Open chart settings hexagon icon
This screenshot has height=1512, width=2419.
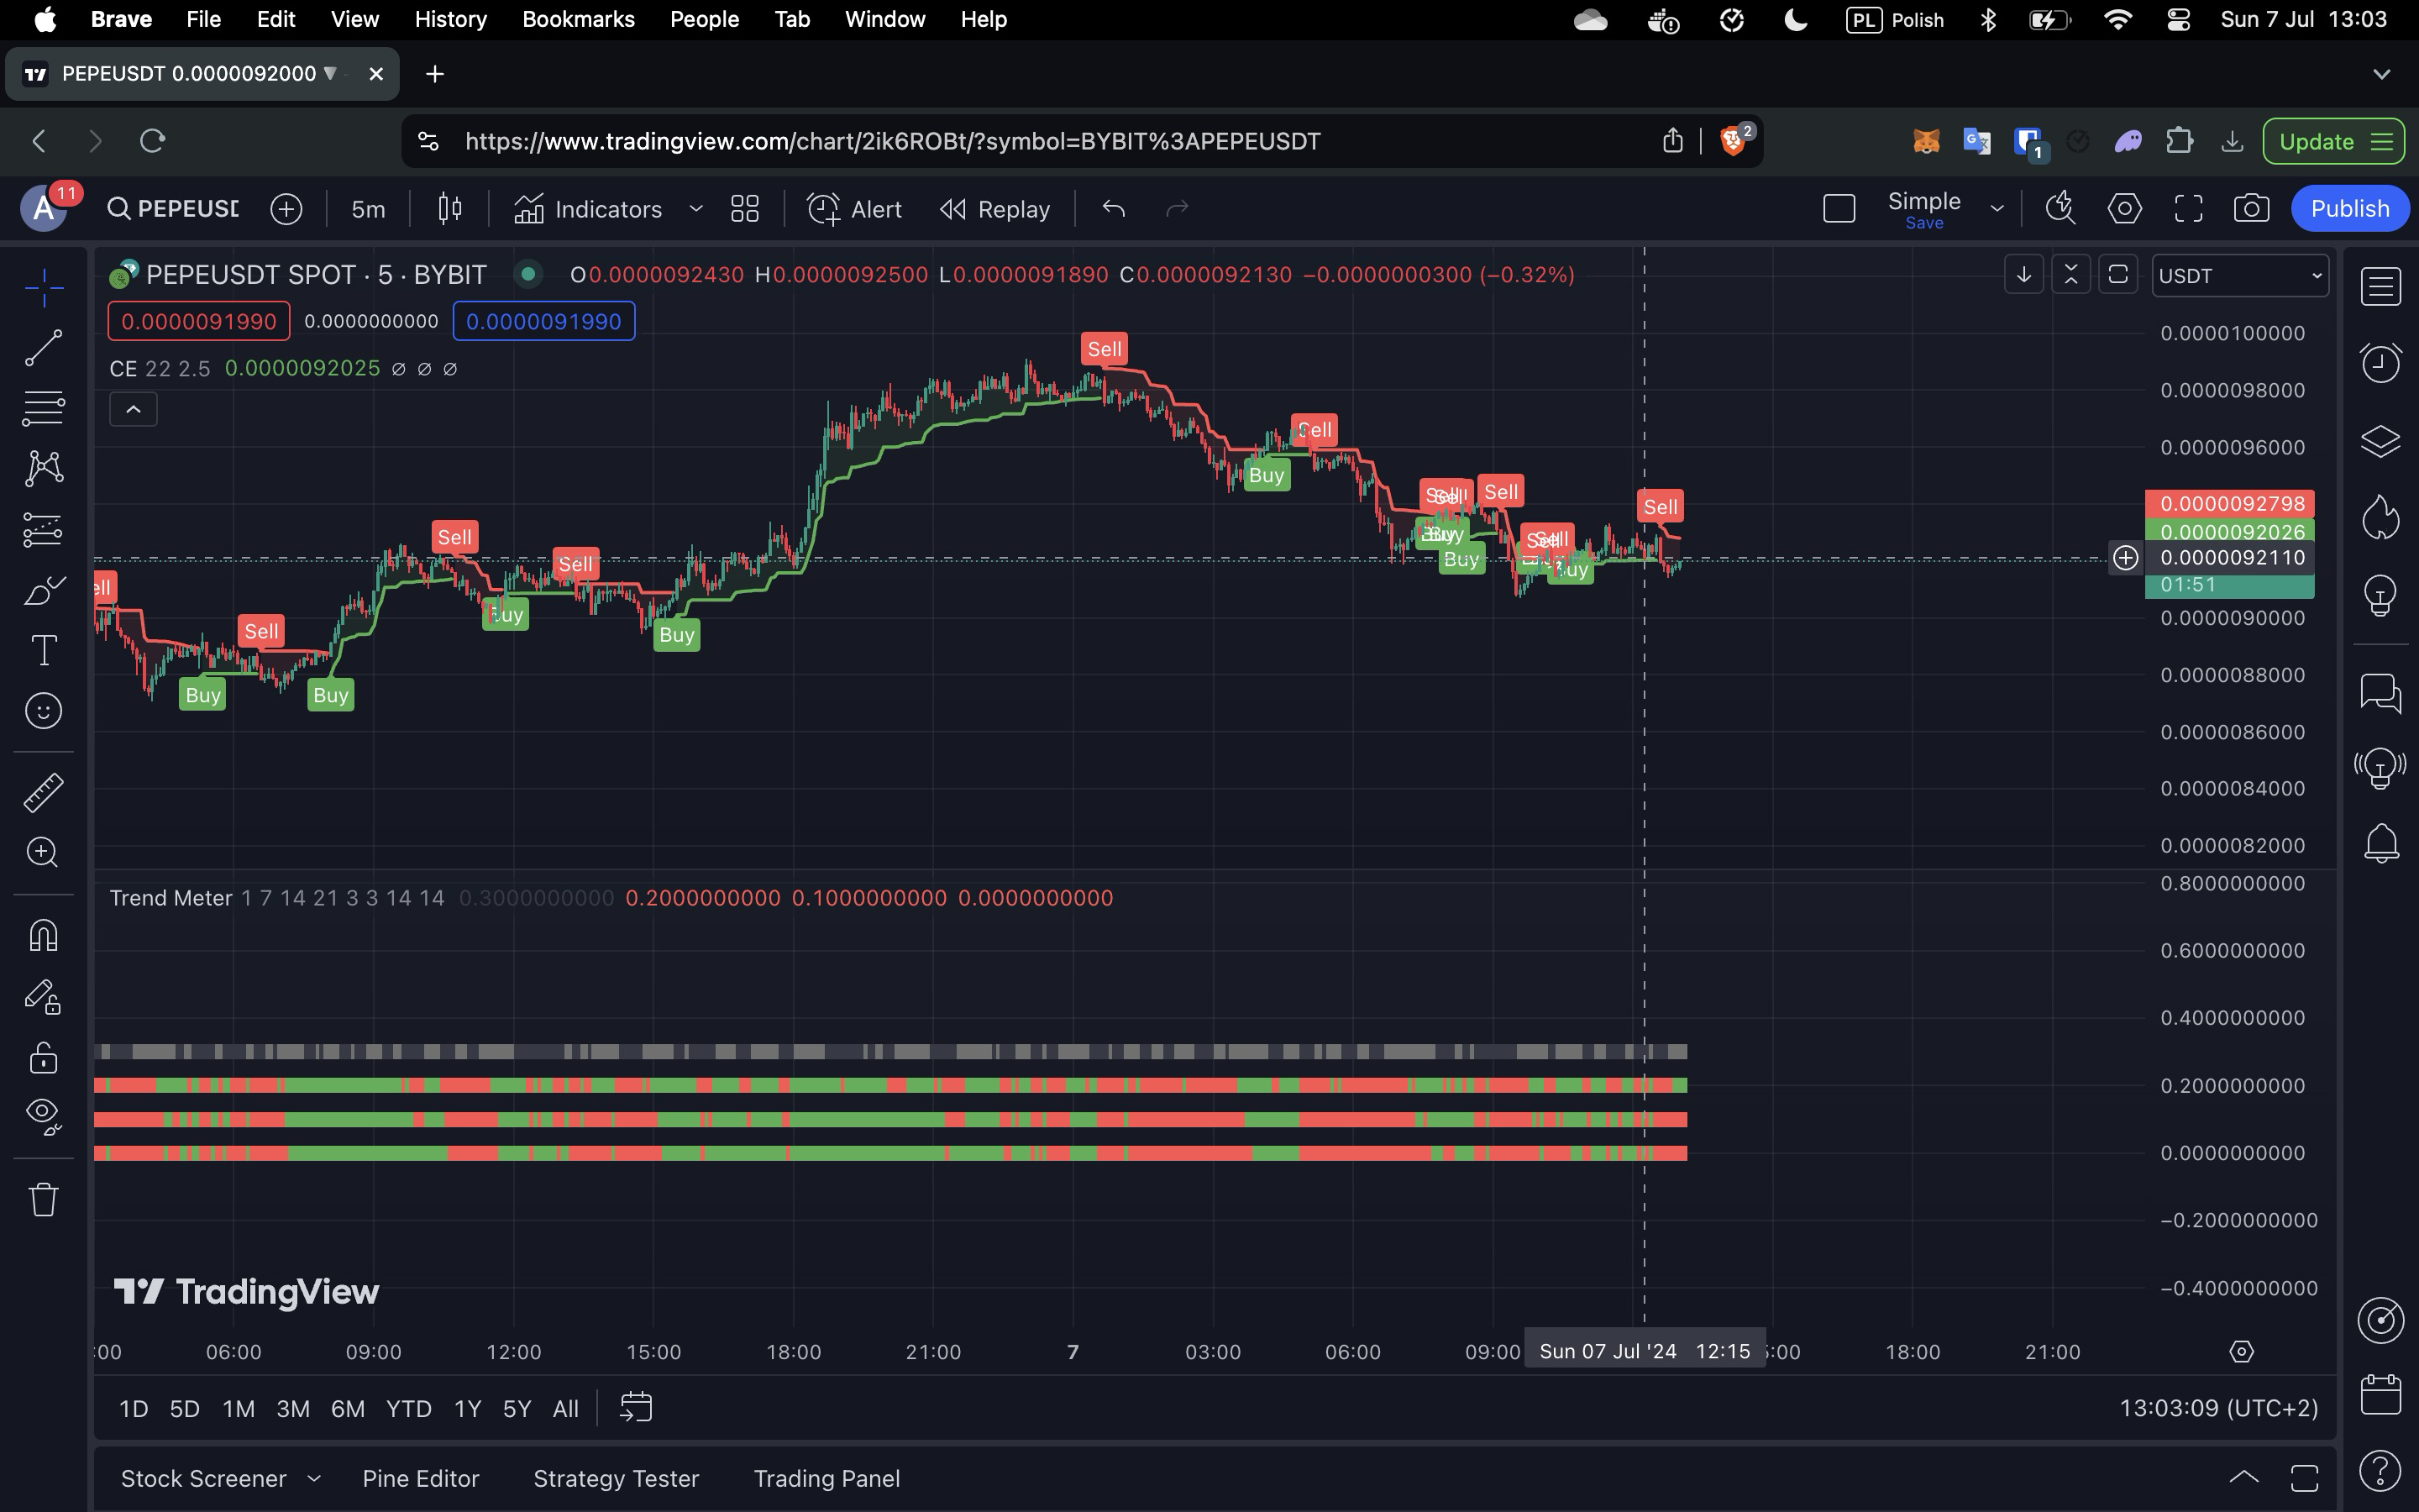[2124, 208]
